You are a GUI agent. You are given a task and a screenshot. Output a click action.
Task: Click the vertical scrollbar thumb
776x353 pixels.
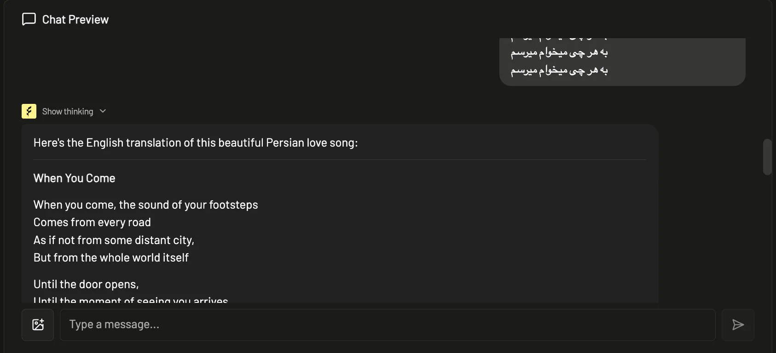(767, 157)
